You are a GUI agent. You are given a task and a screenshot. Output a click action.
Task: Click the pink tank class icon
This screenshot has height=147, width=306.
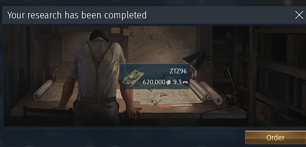pyautogui.click(x=185, y=83)
